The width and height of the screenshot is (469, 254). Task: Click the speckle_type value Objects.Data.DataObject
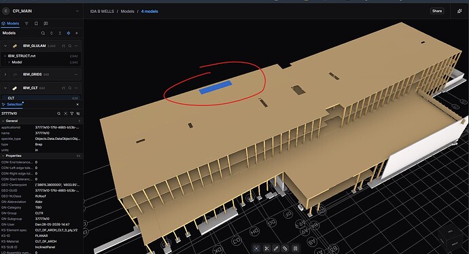coord(57,139)
